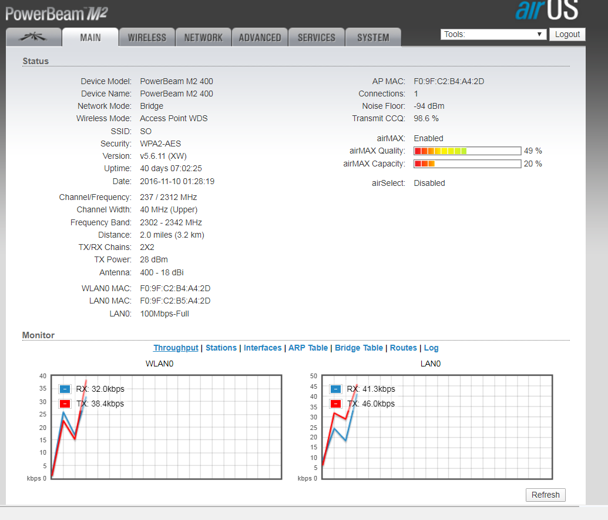The height and width of the screenshot is (520, 608).
Task: Open the Bridge Table link
Action: coord(359,348)
